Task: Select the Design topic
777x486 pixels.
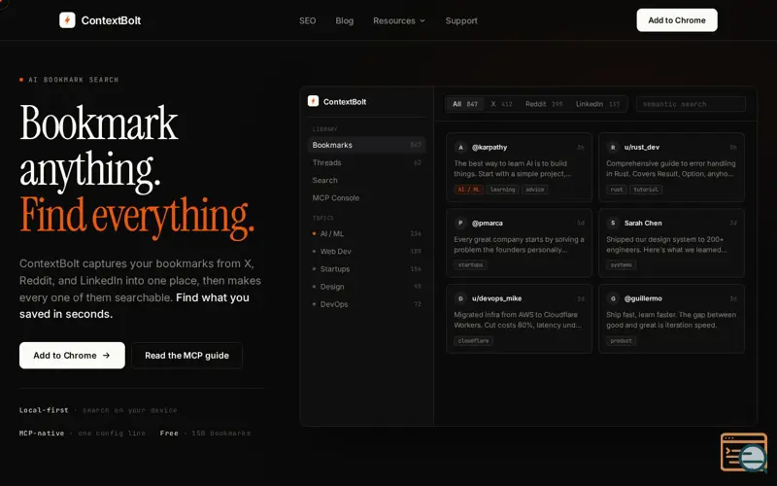Action: coord(366,287)
